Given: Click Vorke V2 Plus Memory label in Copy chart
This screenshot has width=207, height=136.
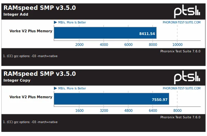Looking at the screenshot, I should click(x=31, y=97).
